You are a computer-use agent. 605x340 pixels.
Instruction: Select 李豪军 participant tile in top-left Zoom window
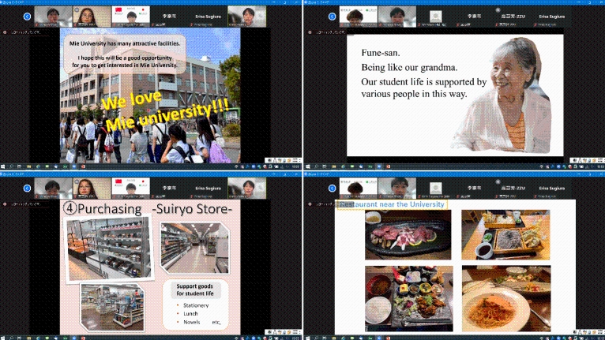(169, 17)
